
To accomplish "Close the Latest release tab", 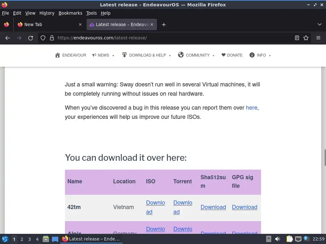I will pos(152,24).
